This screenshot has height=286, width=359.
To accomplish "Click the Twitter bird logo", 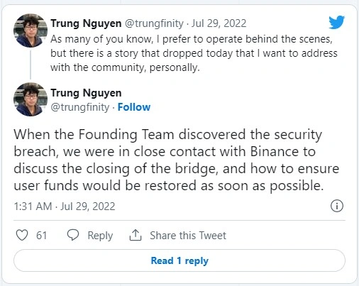I will pyautogui.click(x=336, y=22).
